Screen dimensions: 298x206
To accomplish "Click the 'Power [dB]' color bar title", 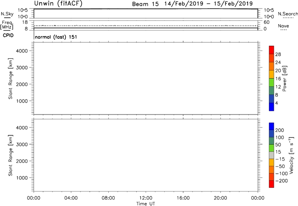I will [x=285, y=78].
